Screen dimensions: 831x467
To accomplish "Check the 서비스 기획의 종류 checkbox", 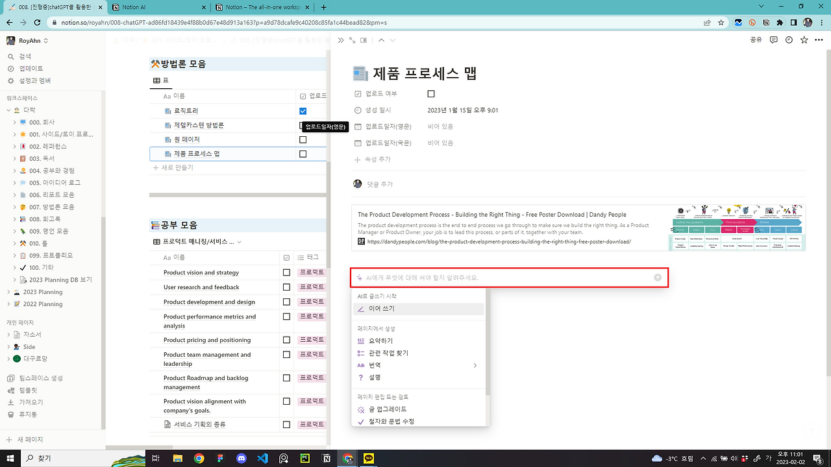I will click(x=286, y=425).
